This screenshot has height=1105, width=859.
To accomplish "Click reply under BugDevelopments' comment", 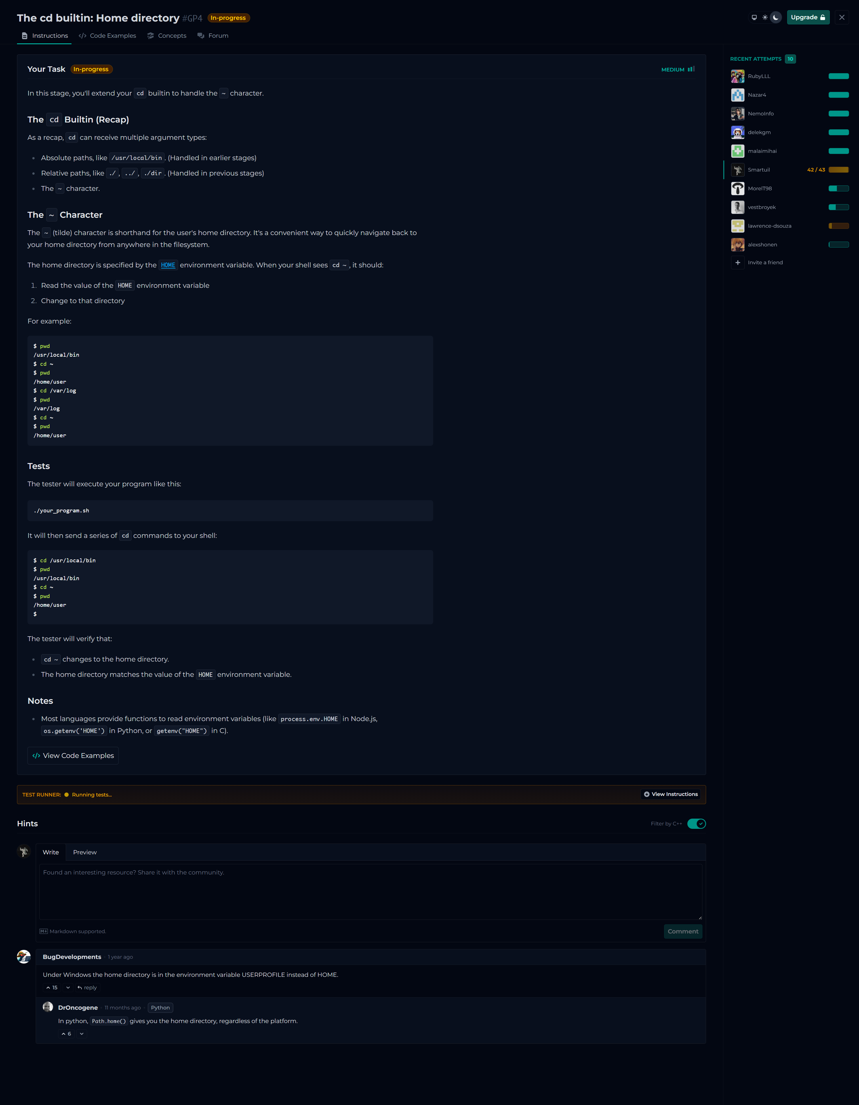I will [x=87, y=988].
